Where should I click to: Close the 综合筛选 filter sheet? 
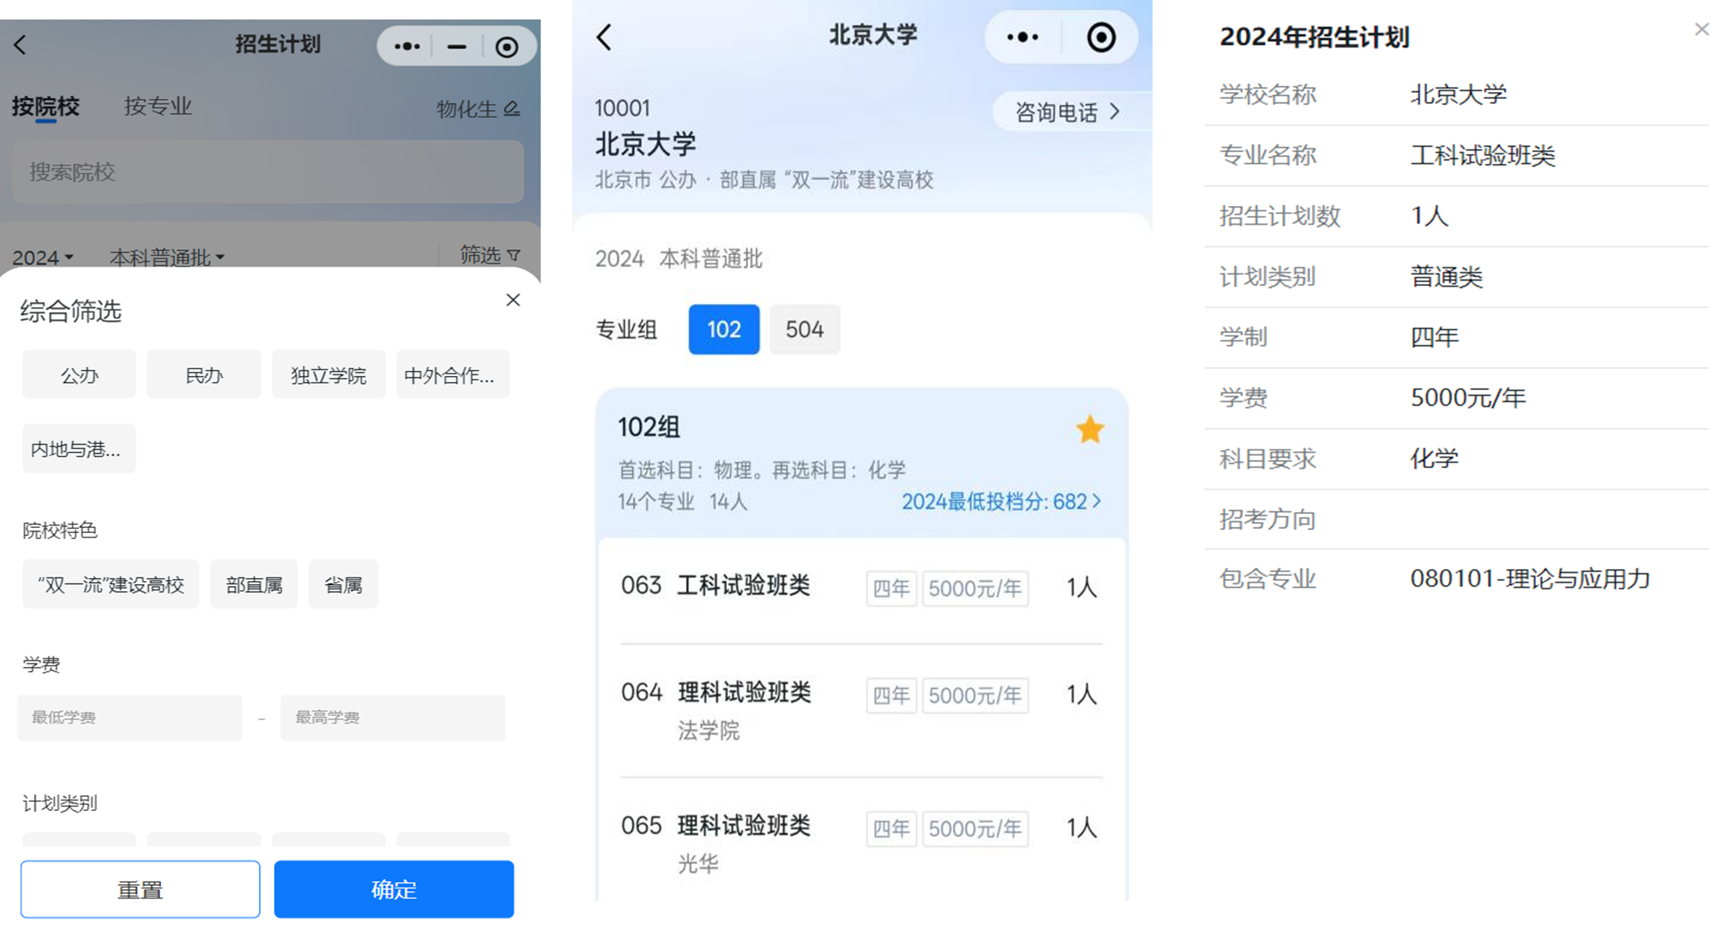(x=513, y=300)
